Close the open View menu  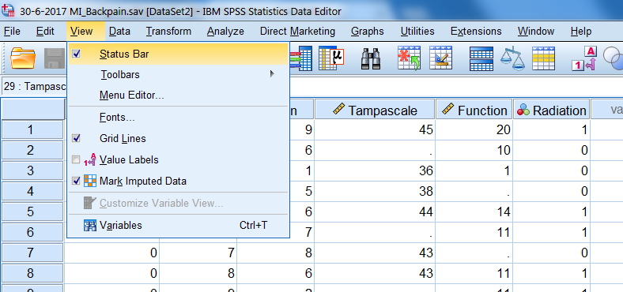point(81,31)
